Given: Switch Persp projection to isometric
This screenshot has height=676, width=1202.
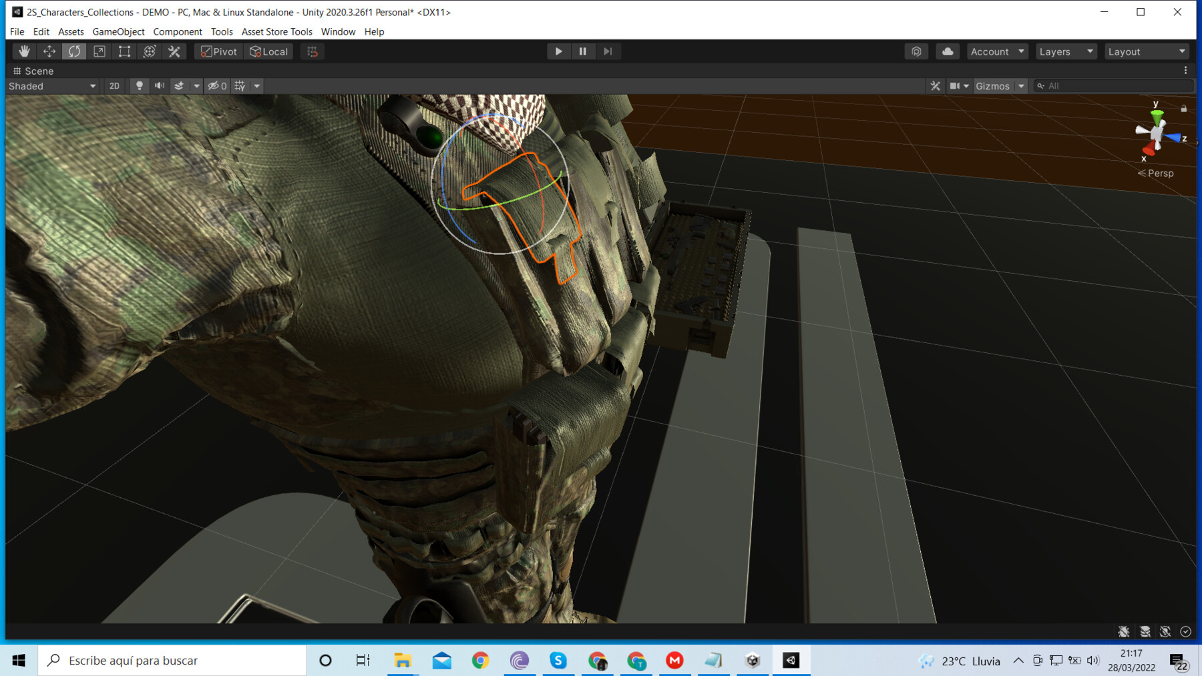Looking at the screenshot, I should pos(1156,174).
